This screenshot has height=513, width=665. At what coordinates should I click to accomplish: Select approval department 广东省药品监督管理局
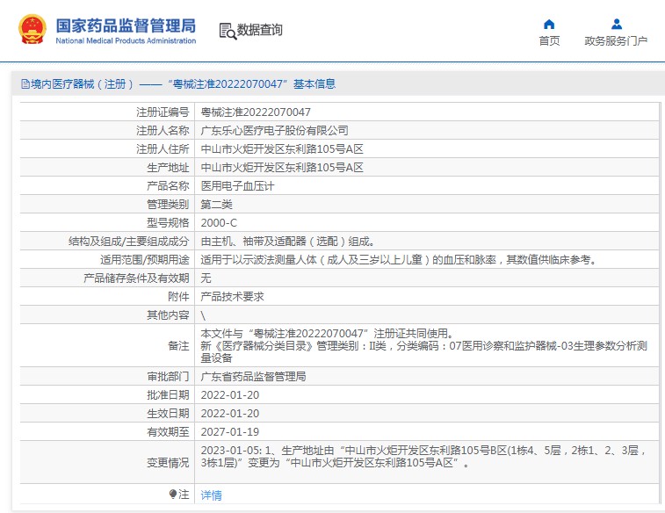[253, 377]
